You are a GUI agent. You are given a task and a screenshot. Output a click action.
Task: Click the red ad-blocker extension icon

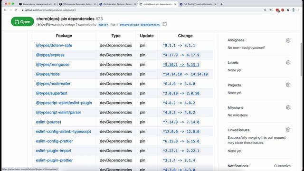(x=283, y=10)
